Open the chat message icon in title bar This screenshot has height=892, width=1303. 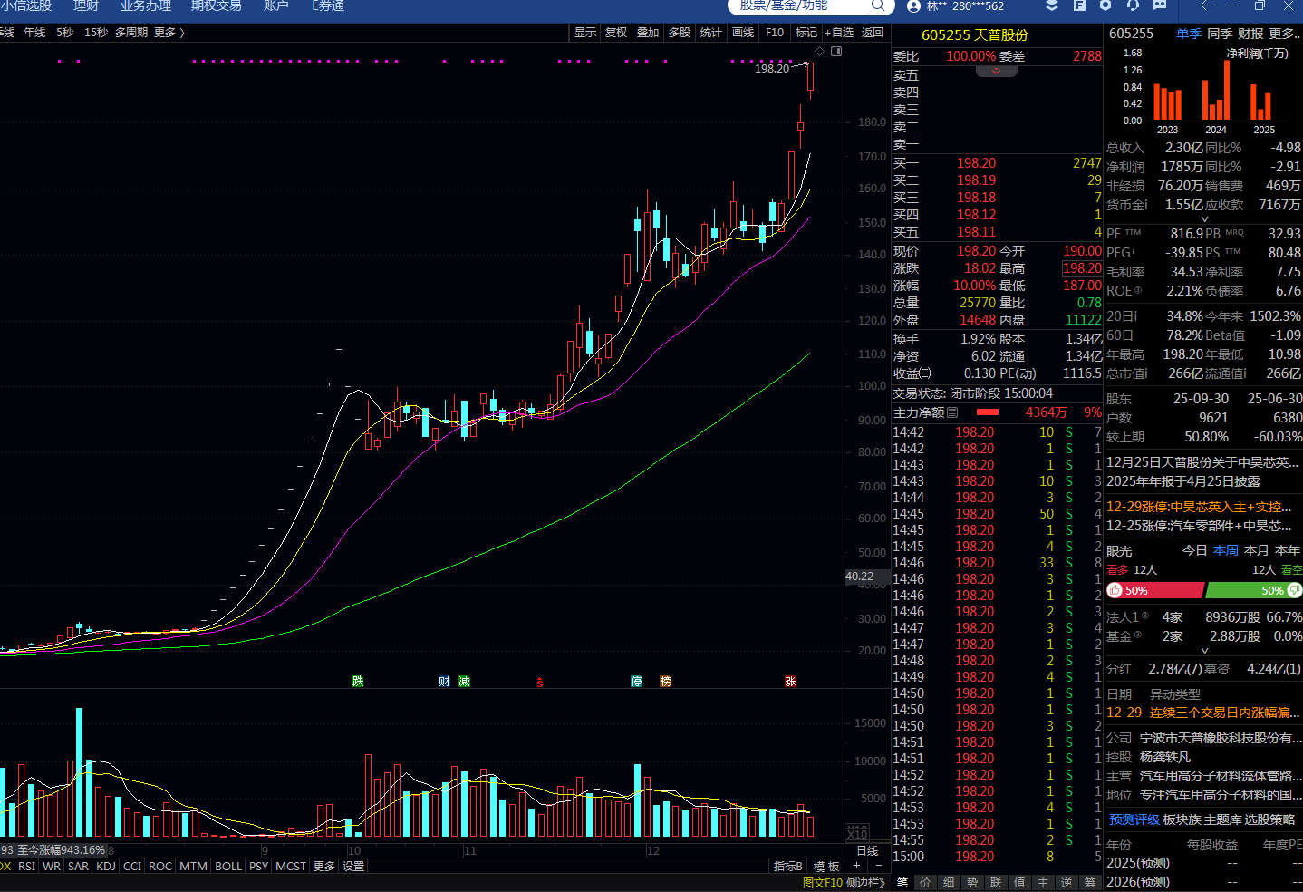point(1160,5)
